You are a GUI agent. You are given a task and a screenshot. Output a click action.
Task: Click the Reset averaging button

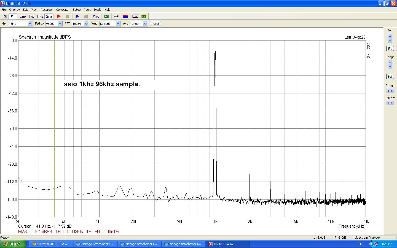click(x=155, y=24)
